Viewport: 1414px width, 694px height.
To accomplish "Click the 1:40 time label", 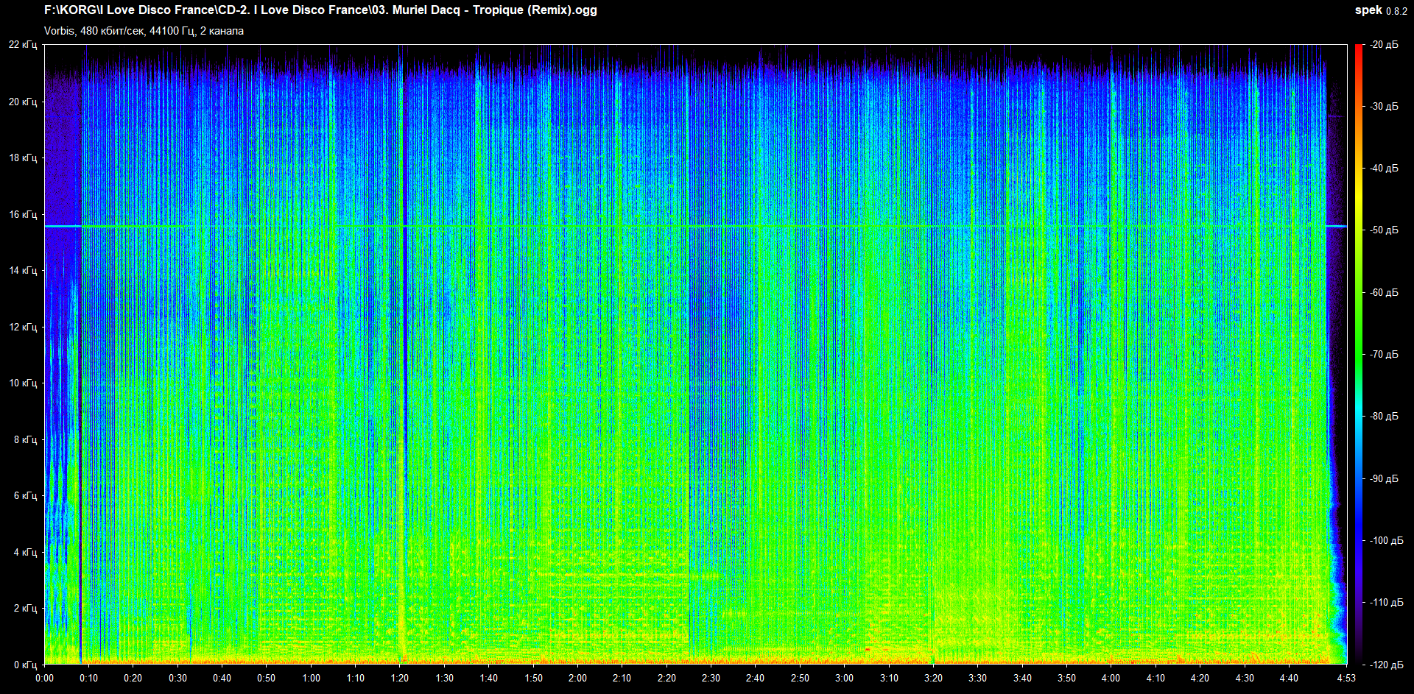I will click(489, 678).
